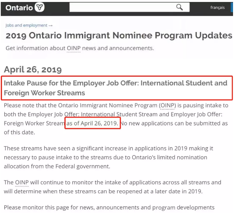
Task: Click the boxed 'as of April 26, 2019' text
Action: tap(92, 123)
